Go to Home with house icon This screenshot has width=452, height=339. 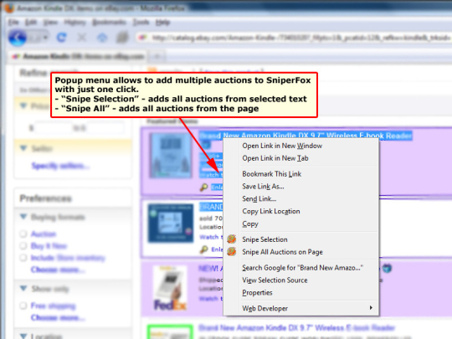102,38
